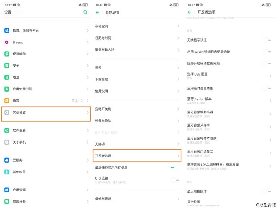Viewport: 277px width, 208px height.
Task: Go back from 其他设置 with the green arrow
Action: click(97, 12)
